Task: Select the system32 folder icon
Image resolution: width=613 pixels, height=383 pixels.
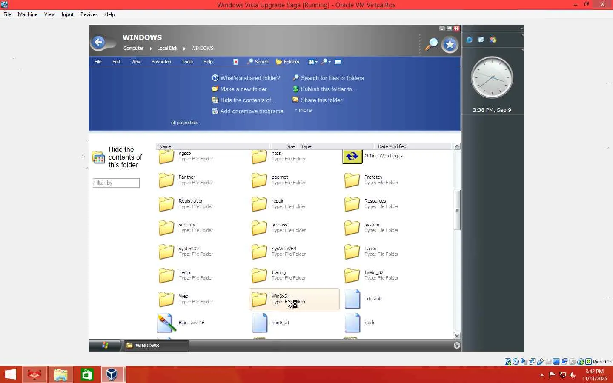Action: pyautogui.click(x=166, y=252)
